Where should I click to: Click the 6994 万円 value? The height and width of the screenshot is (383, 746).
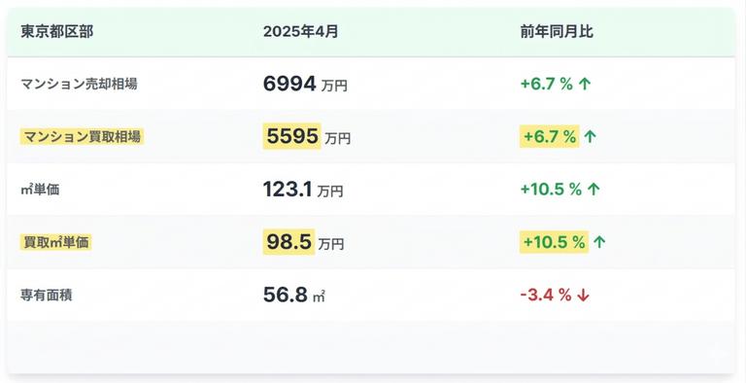(x=305, y=85)
